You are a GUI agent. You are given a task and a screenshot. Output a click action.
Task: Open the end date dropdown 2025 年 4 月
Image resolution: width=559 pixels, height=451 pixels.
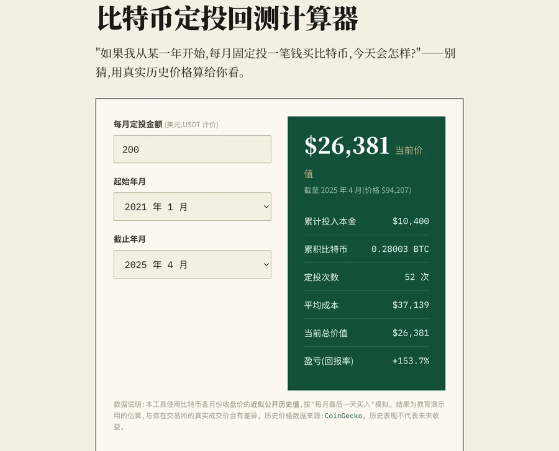192,264
